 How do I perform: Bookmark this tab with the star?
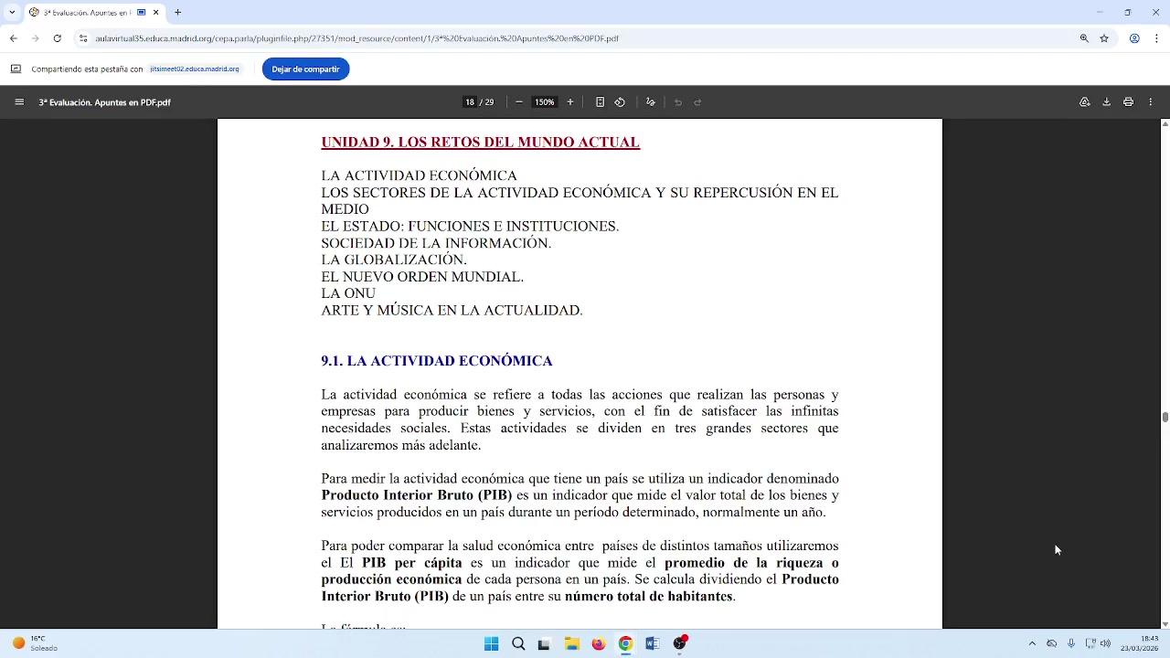point(1104,38)
